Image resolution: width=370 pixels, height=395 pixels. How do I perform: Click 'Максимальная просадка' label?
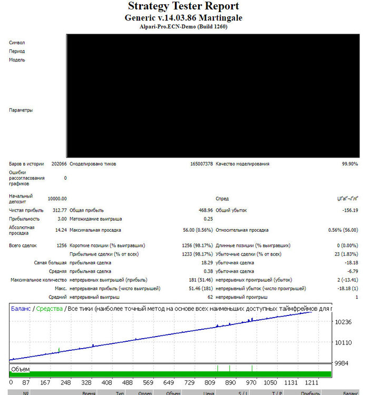pyautogui.click(x=95, y=230)
